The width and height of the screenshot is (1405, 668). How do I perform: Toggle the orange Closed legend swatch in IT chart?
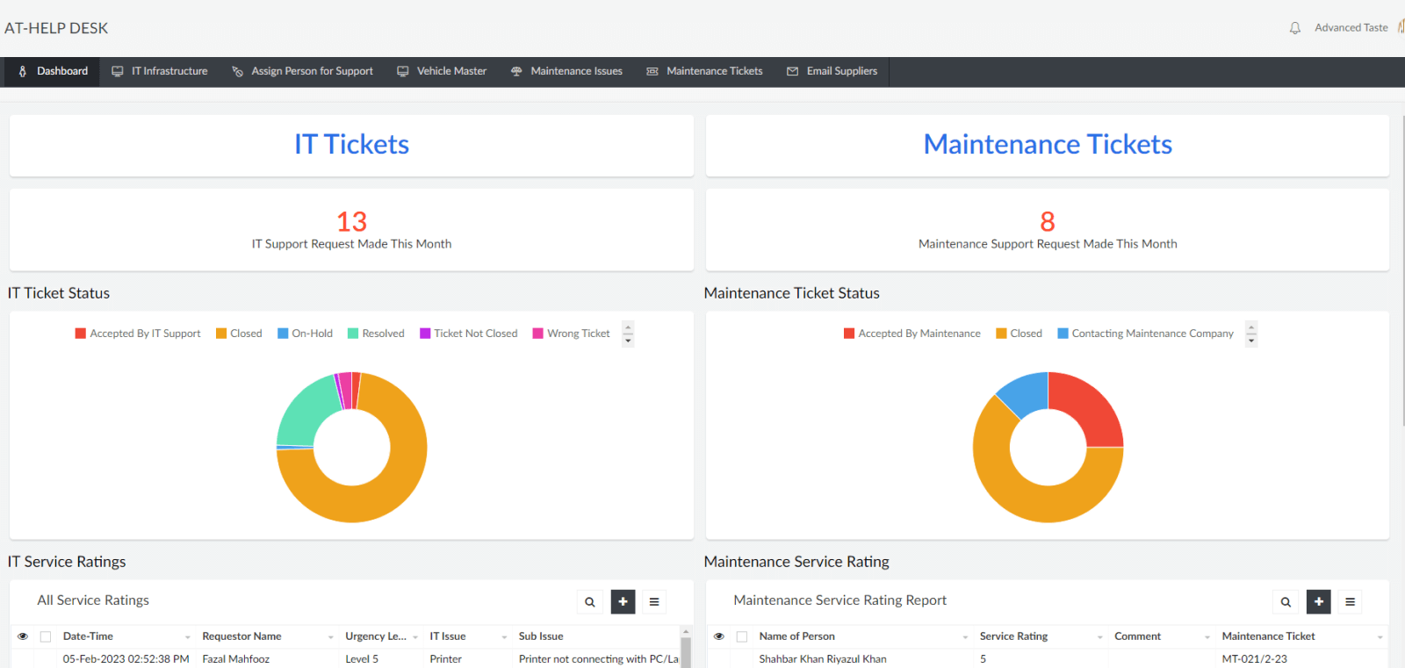point(221,334)
